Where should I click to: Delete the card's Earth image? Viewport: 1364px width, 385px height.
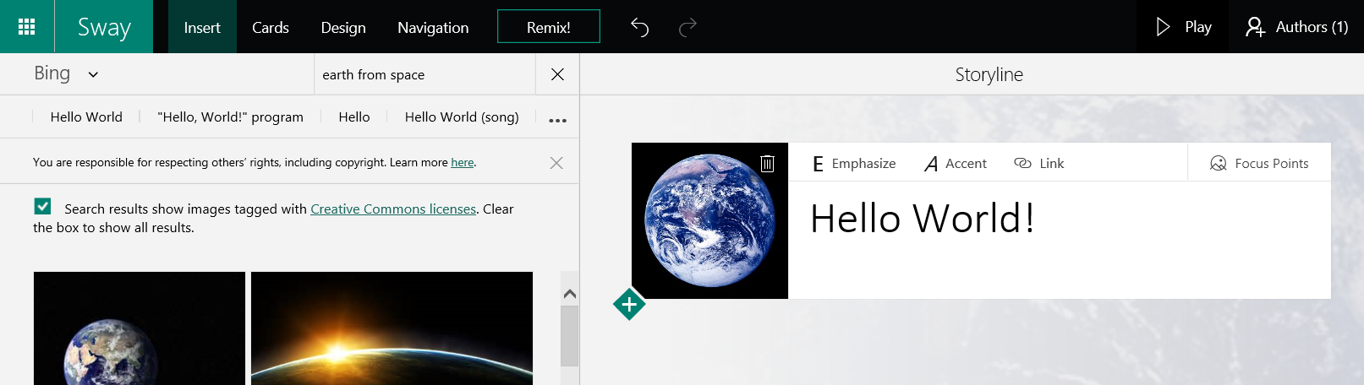point(767,163)
